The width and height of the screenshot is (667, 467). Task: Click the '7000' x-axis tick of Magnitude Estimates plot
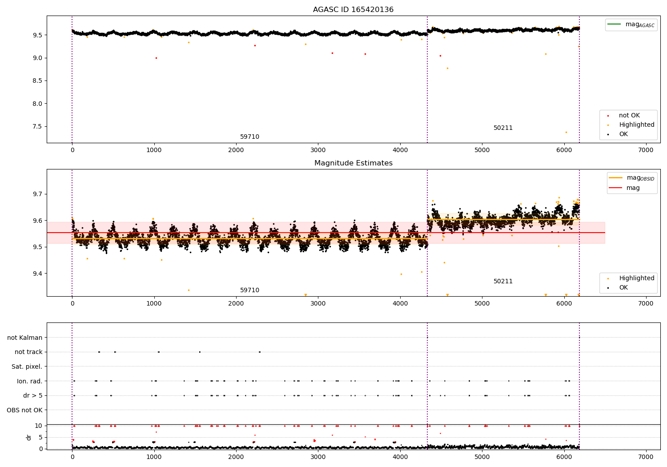click(x=646, y=304)
